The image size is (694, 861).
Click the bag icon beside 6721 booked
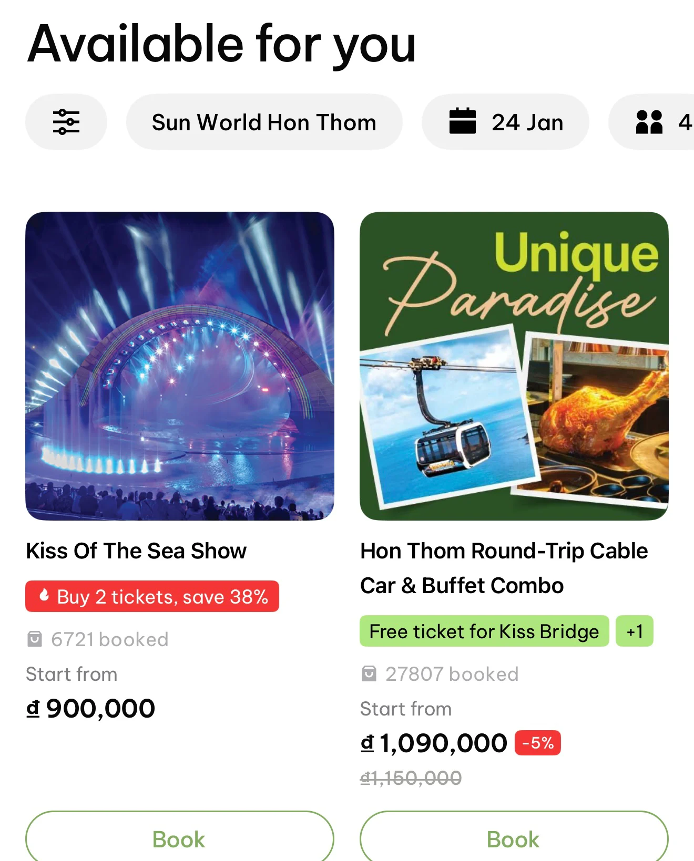[x=35, y=639]
